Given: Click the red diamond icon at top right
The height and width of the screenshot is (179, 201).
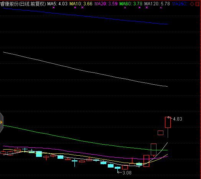Looking at the screenshot, I should coord(192,4).
